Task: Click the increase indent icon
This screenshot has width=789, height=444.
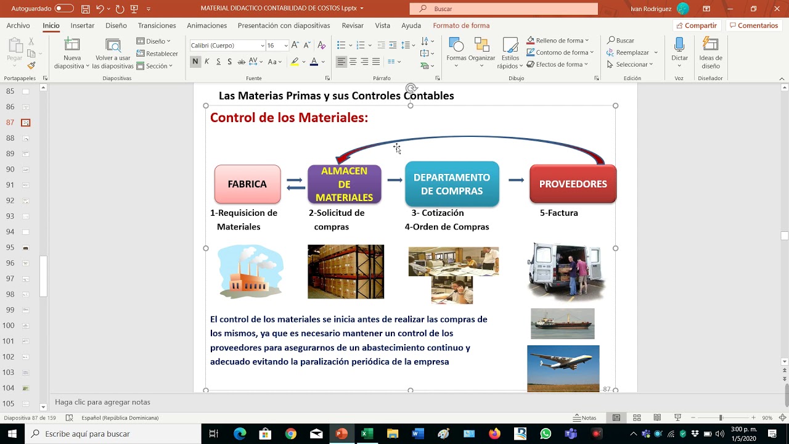Action: click(x=393, y=45)
